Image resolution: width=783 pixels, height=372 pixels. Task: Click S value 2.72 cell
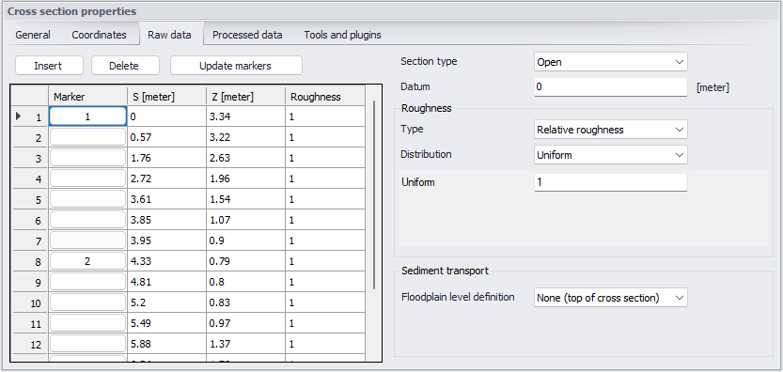click(x=166, y=178)
